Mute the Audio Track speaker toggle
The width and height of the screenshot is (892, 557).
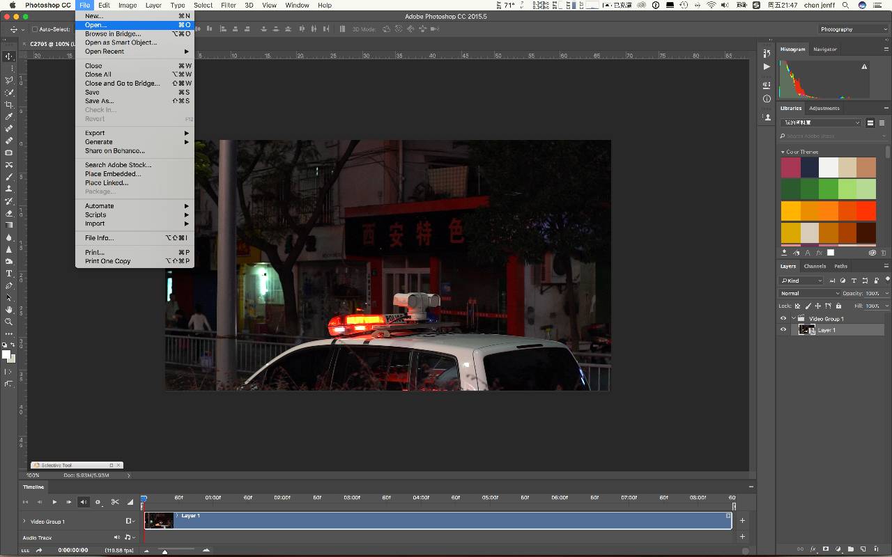pos(117,538)
